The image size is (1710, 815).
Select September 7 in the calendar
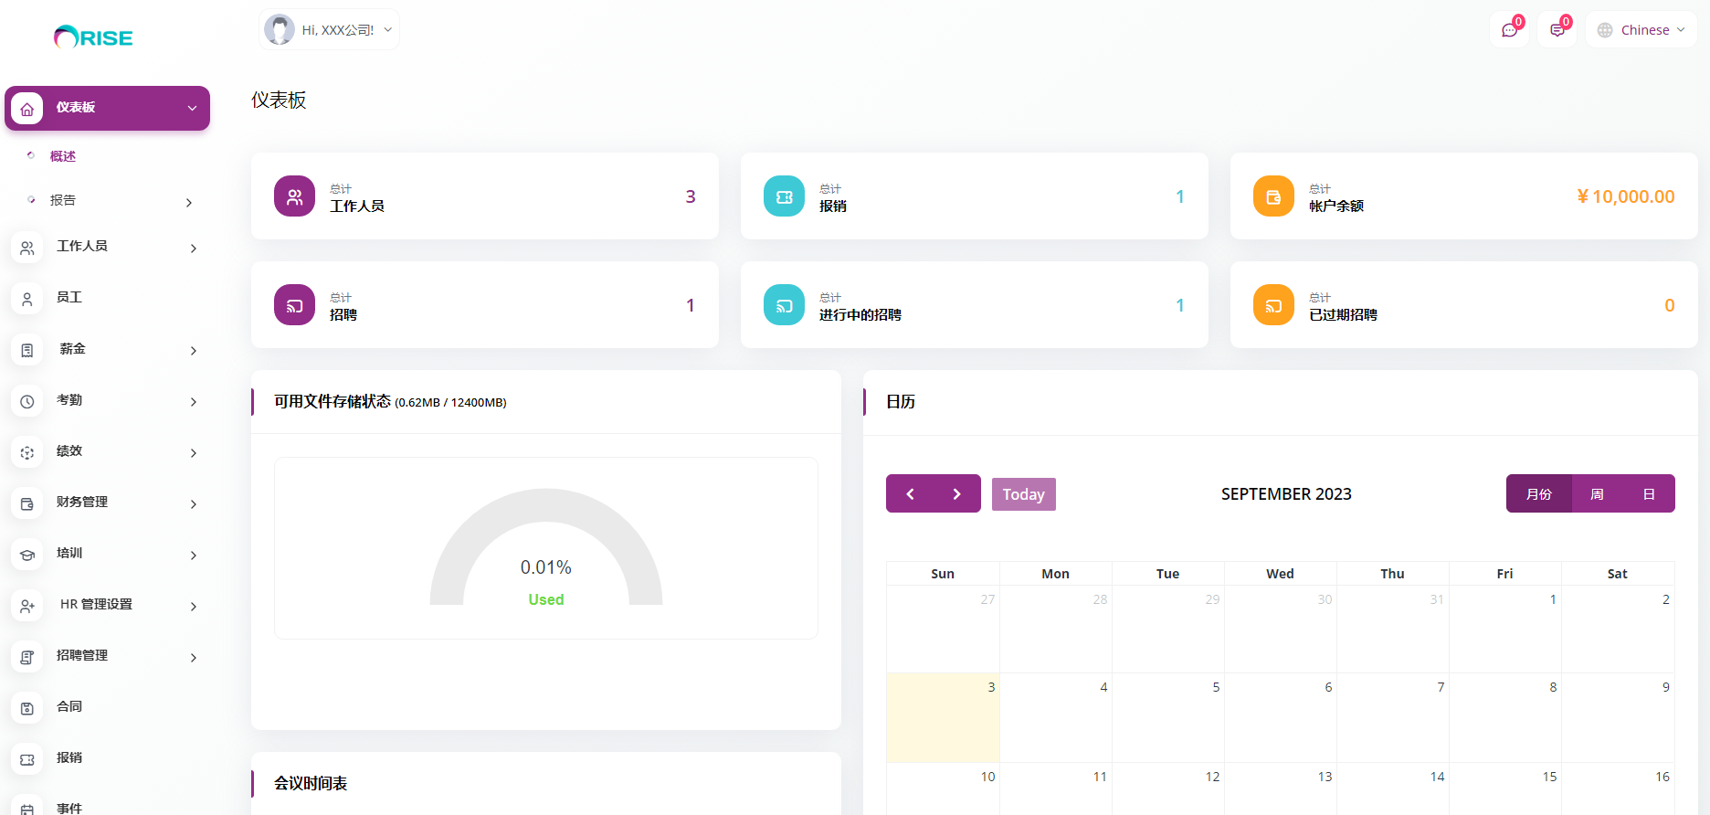point(1392,717)
